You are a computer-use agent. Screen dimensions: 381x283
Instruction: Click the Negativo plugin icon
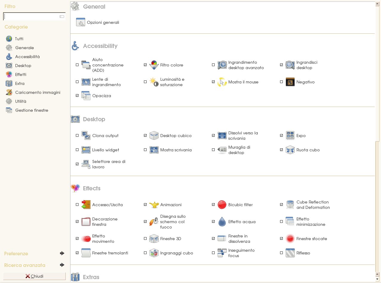(x=290, y=82)
